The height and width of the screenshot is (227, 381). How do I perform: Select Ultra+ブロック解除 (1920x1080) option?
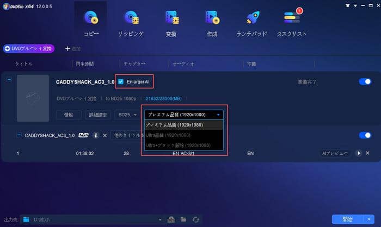(178, 146)
